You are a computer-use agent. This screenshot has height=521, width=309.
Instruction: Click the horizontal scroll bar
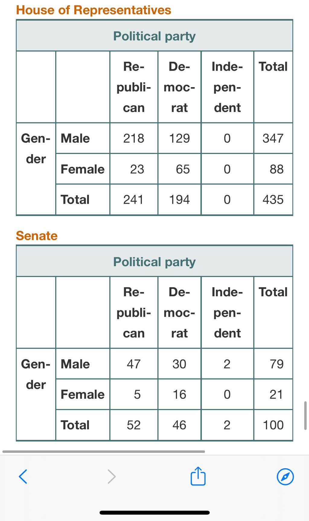104,452
